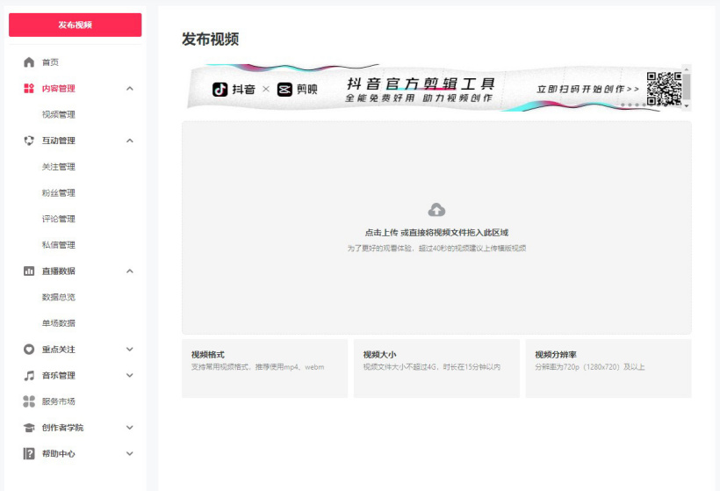This screenshot has width=720, height=491.
Task: Open 评论管理 menu item
Action: tap(58, 219)
